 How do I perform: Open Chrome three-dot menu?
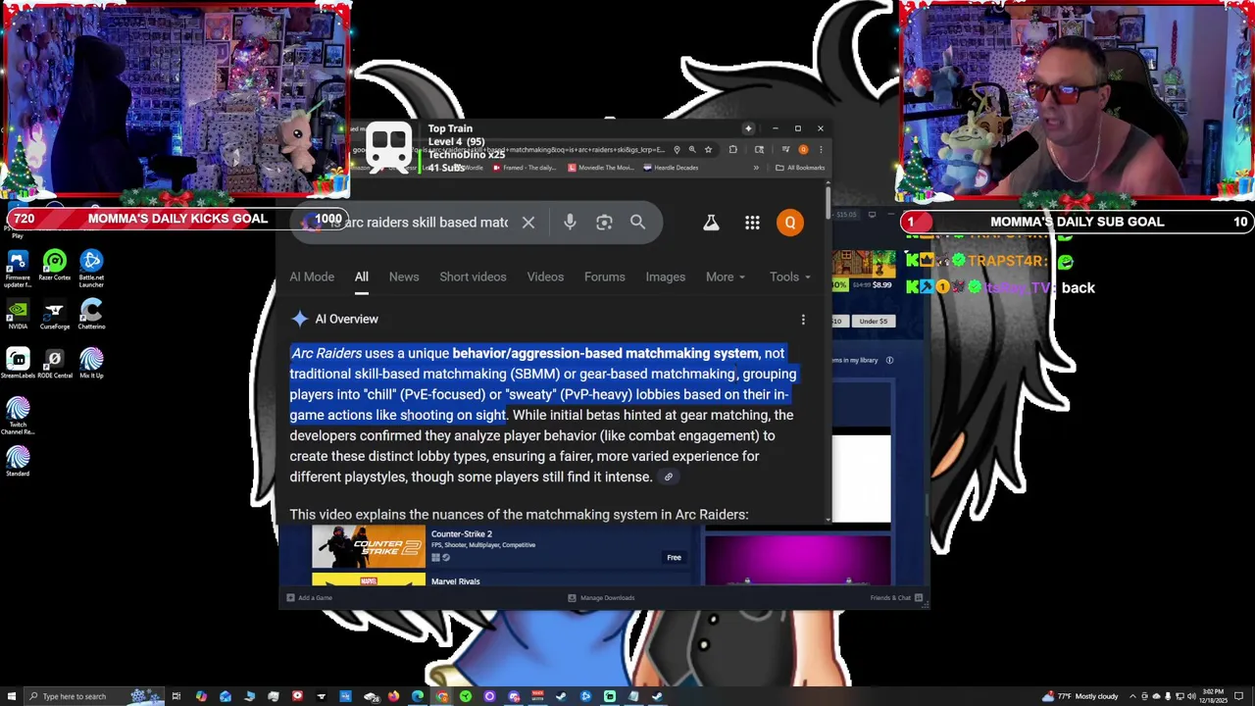pos(821,150)
